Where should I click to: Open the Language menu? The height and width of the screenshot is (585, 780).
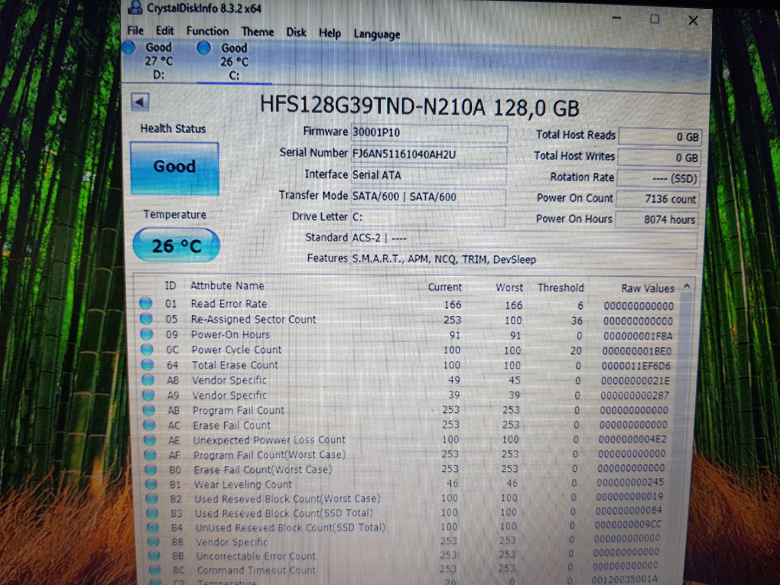click(x=377, y=34)
